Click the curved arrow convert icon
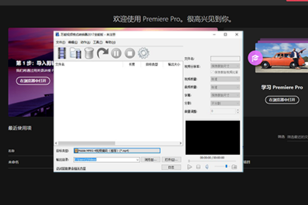The image size is (308, 205). click(103, 53)
